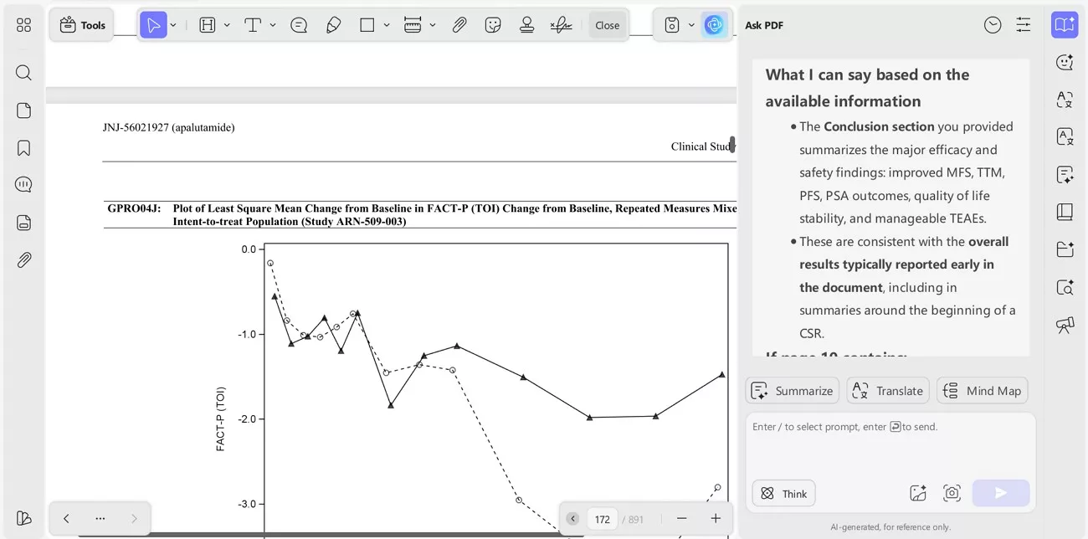This screenshot has width=1088, height=539.
Task: Switch to the reading assistant book tab
Action: [1065, 212]
